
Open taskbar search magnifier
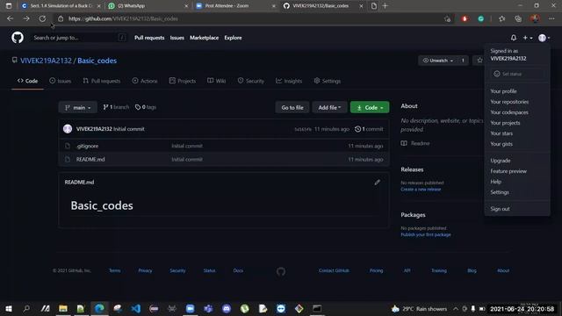point(26,308)
